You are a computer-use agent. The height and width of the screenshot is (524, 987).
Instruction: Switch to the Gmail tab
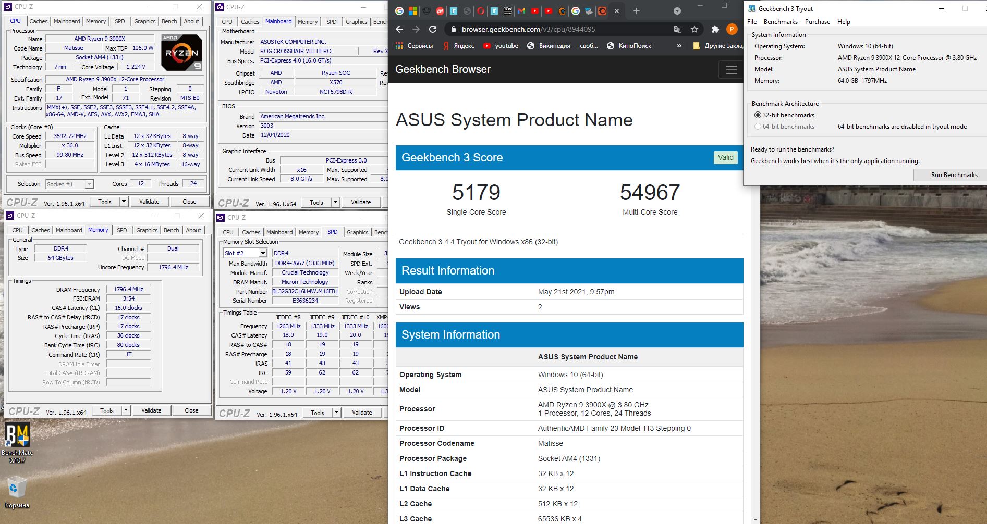point(521,11)
